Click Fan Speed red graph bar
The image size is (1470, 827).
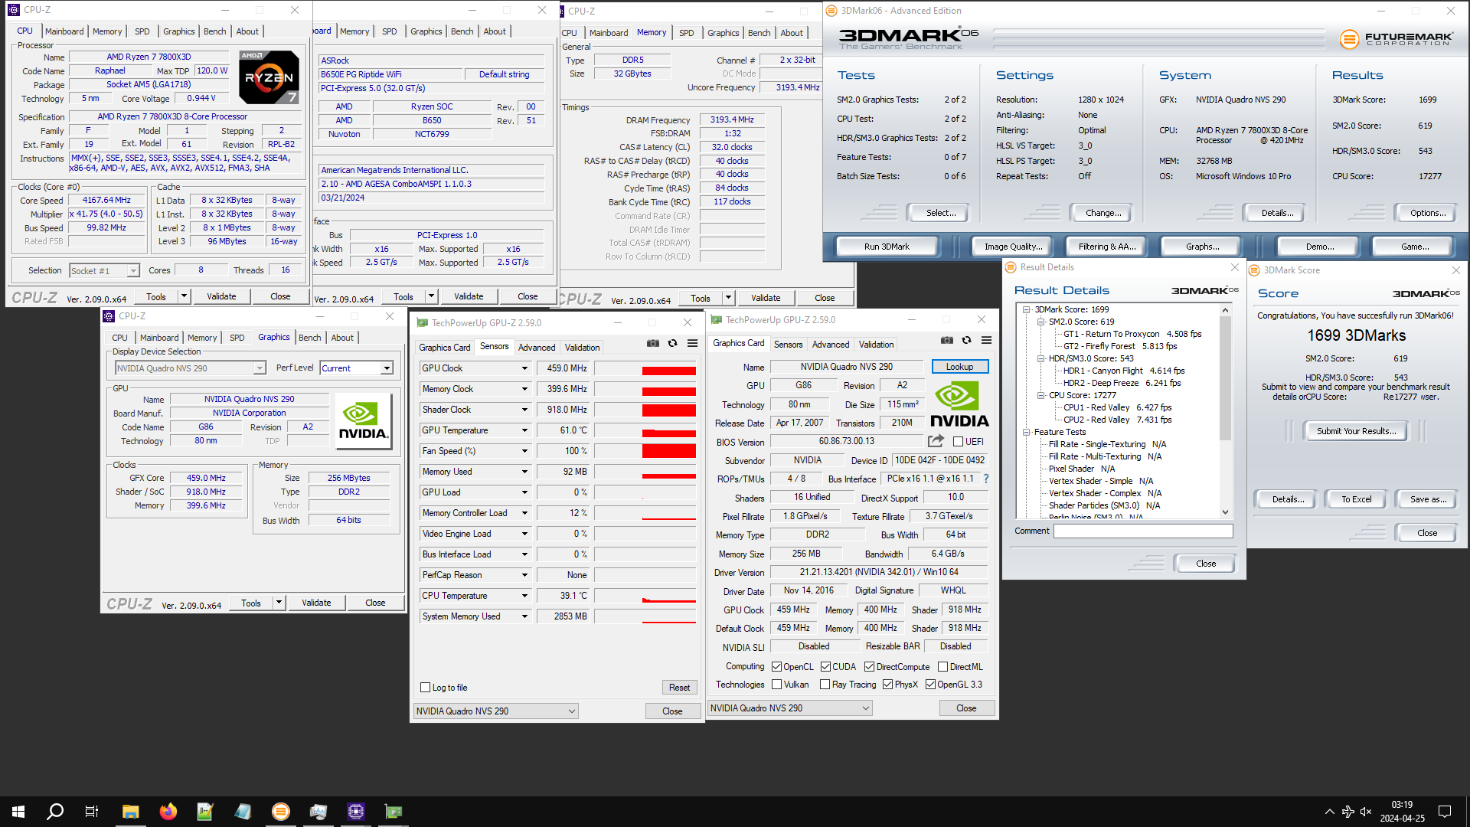coord(668,451)
